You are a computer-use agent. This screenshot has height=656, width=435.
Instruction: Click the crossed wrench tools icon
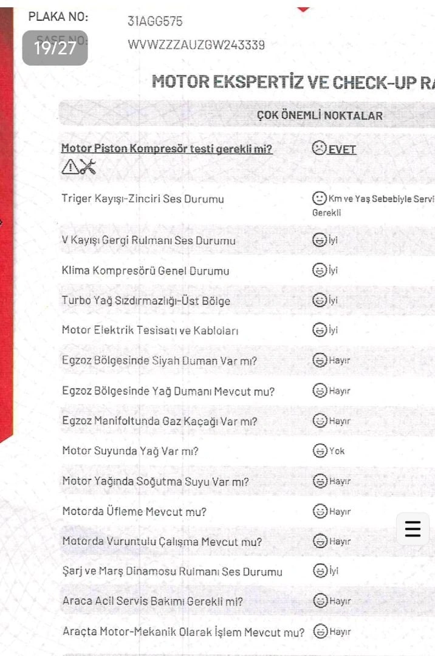(88, 166)
